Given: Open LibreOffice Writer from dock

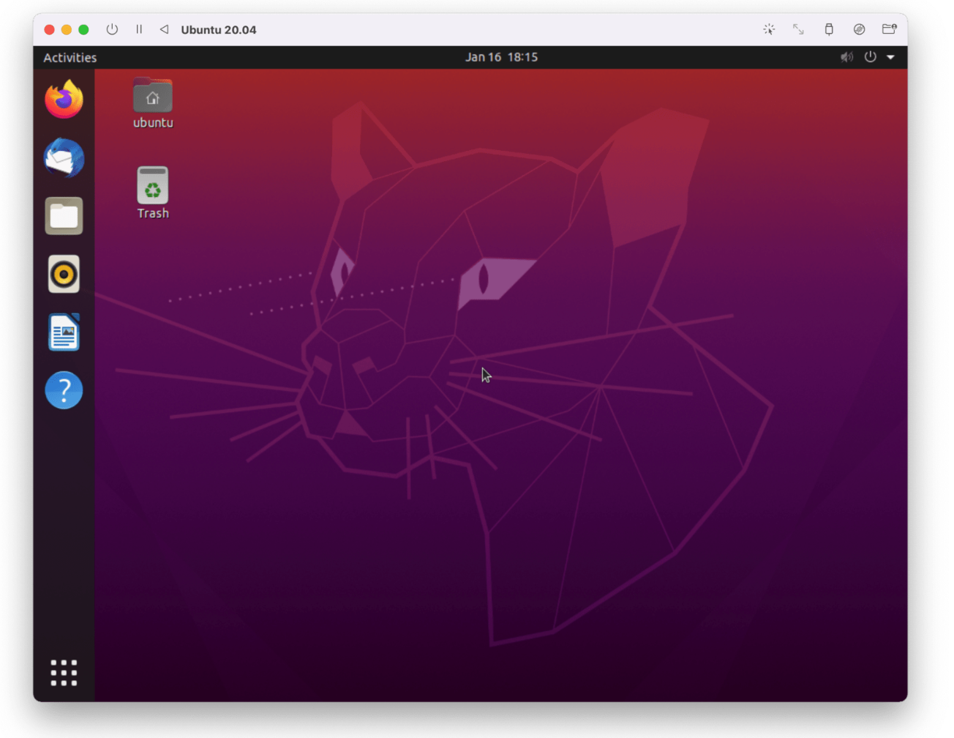Looking at the screenshot, I should 64,332.
